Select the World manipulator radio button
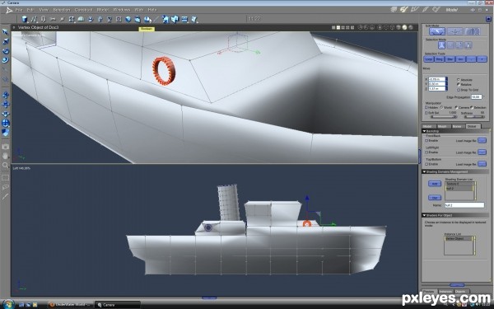494x309 pixels. 441,107
